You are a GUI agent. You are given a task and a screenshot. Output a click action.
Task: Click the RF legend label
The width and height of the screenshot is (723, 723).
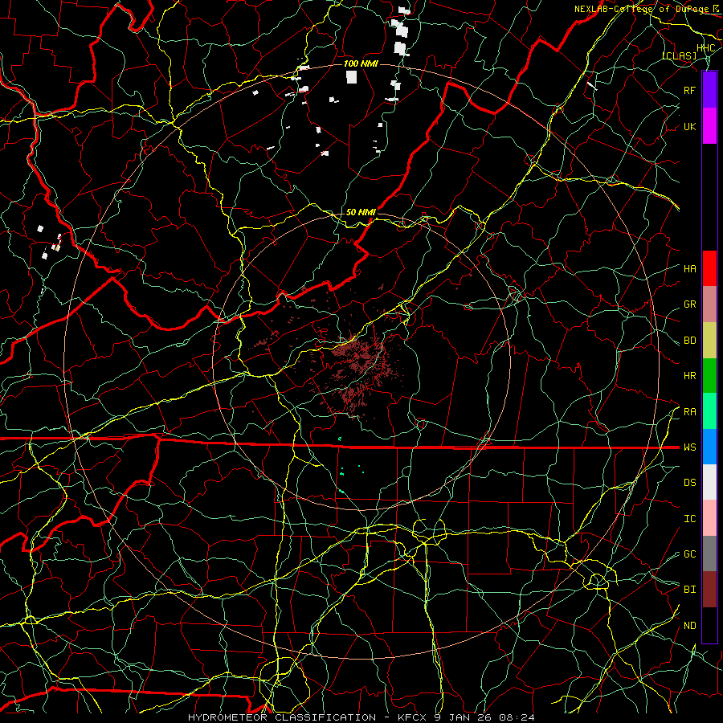[x=690, y=90]
